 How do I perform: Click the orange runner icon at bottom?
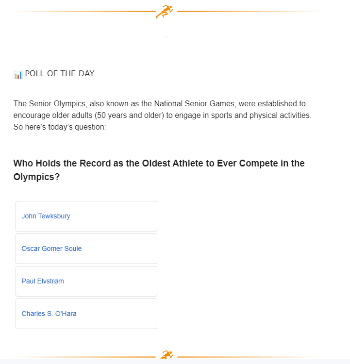pyautogui.click(x=167, y=356)
